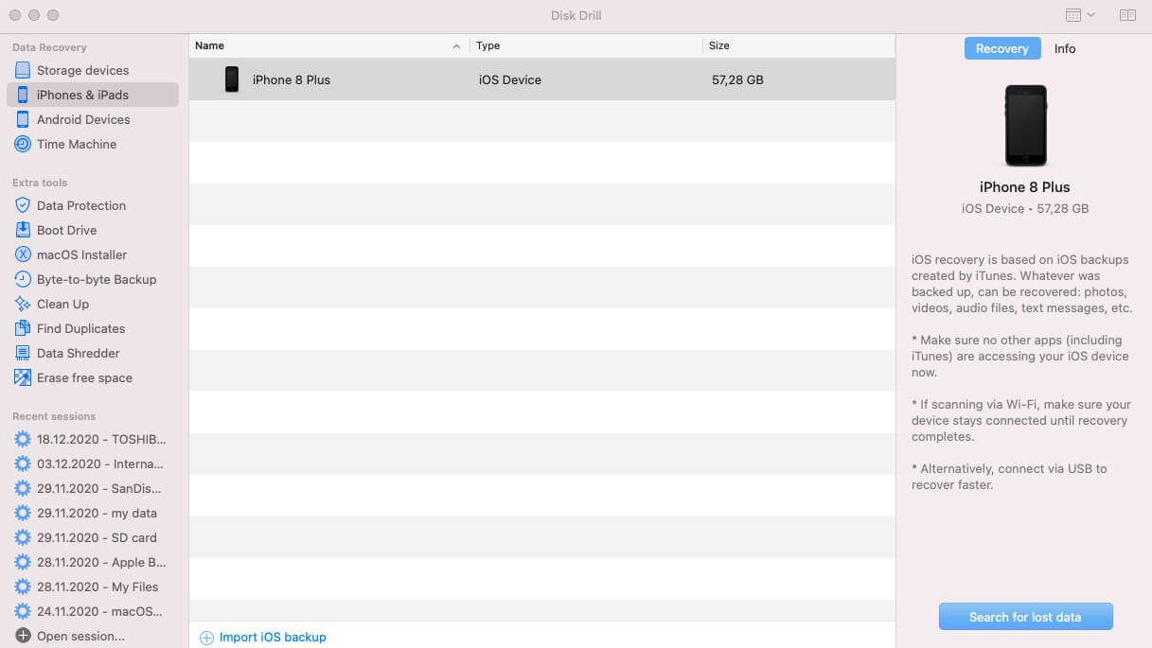Click the Erase free space icon

coord(23,377)
